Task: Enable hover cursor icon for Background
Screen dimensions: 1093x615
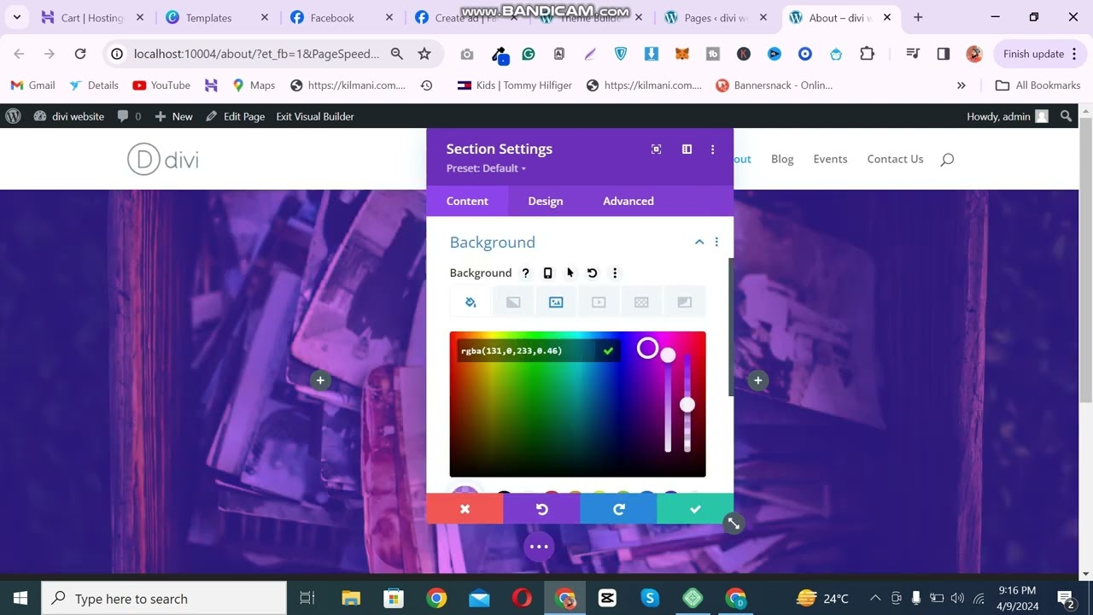Action: (570, 273)
